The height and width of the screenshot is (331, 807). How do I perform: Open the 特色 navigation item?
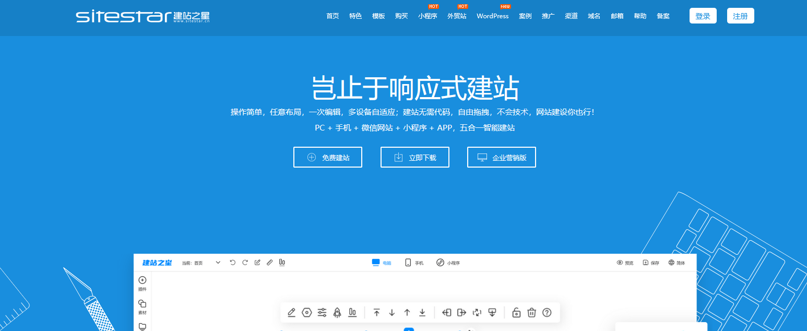355,16
